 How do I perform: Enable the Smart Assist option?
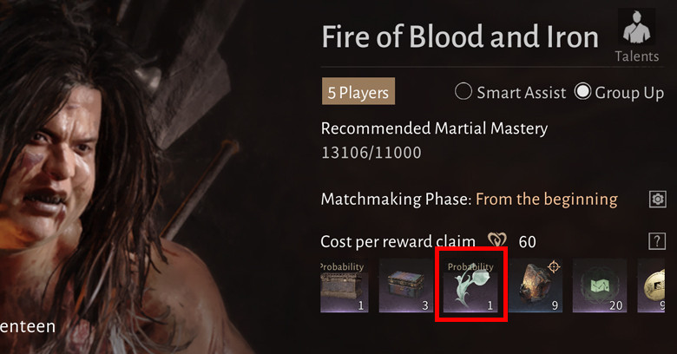463,91
